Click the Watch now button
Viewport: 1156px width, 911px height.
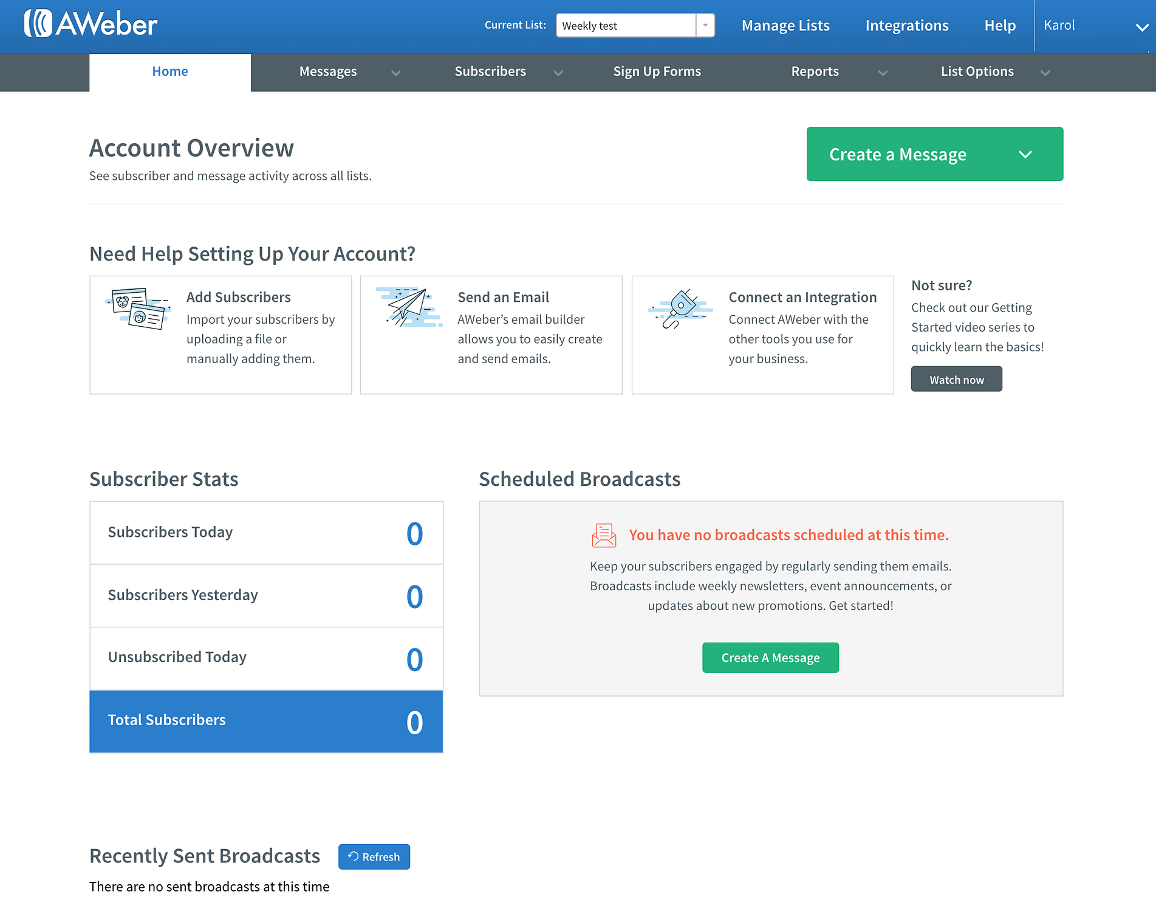956,379
